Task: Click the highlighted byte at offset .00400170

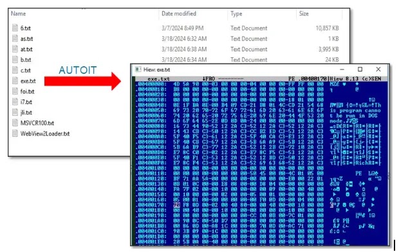Action: coord(176,205)
